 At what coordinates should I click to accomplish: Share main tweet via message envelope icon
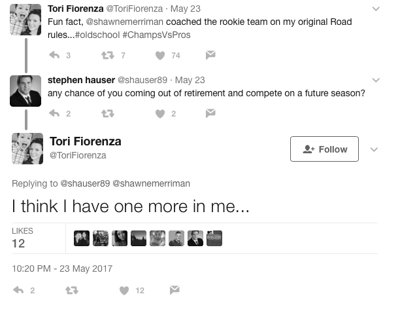coord(175,290)
